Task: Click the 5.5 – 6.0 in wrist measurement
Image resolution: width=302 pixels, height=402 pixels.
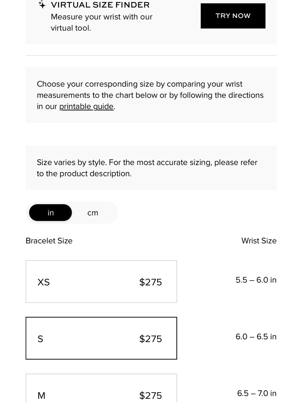Action: [256, 280]
